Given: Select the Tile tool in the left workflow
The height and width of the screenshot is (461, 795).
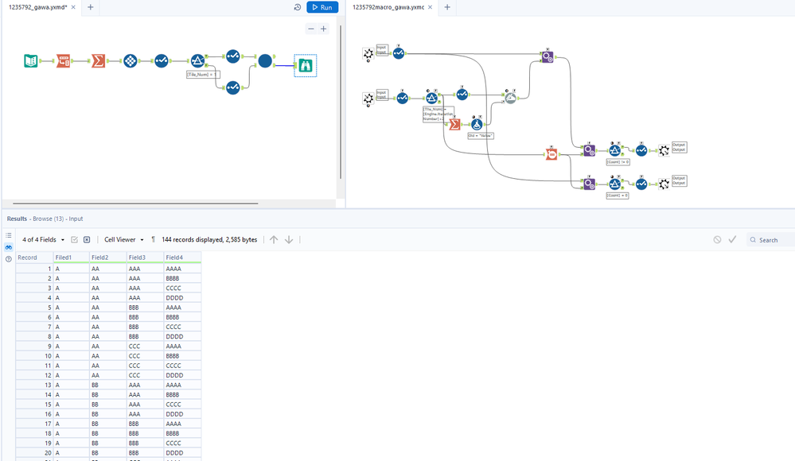Looking at the screenshot, I should tap(131, 60).
